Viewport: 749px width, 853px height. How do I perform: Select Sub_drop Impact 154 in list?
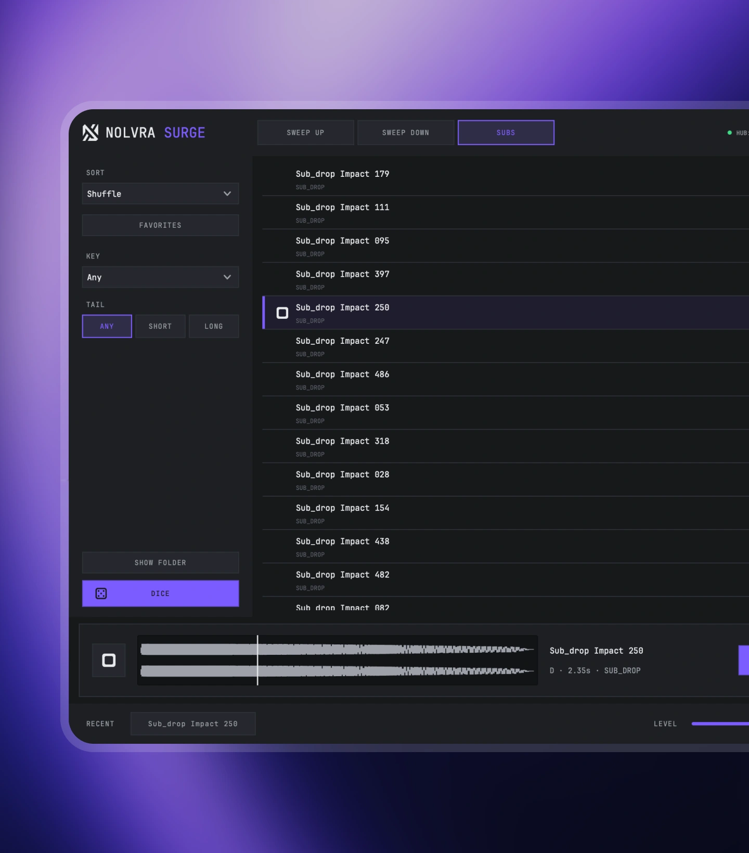506,513
